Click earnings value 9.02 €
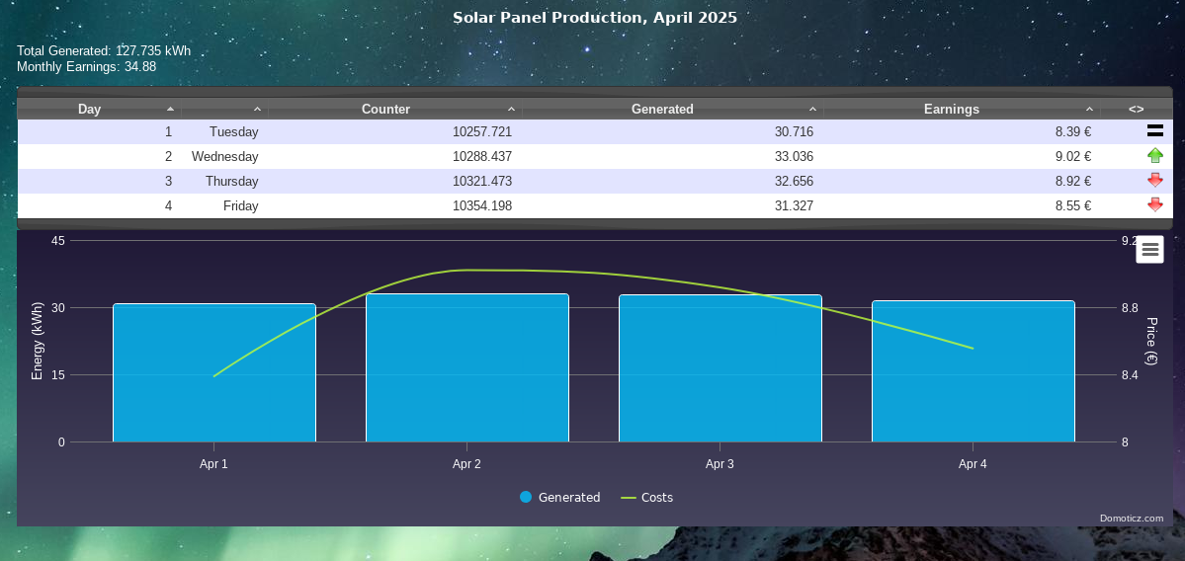 click(x=1073, y=156)
